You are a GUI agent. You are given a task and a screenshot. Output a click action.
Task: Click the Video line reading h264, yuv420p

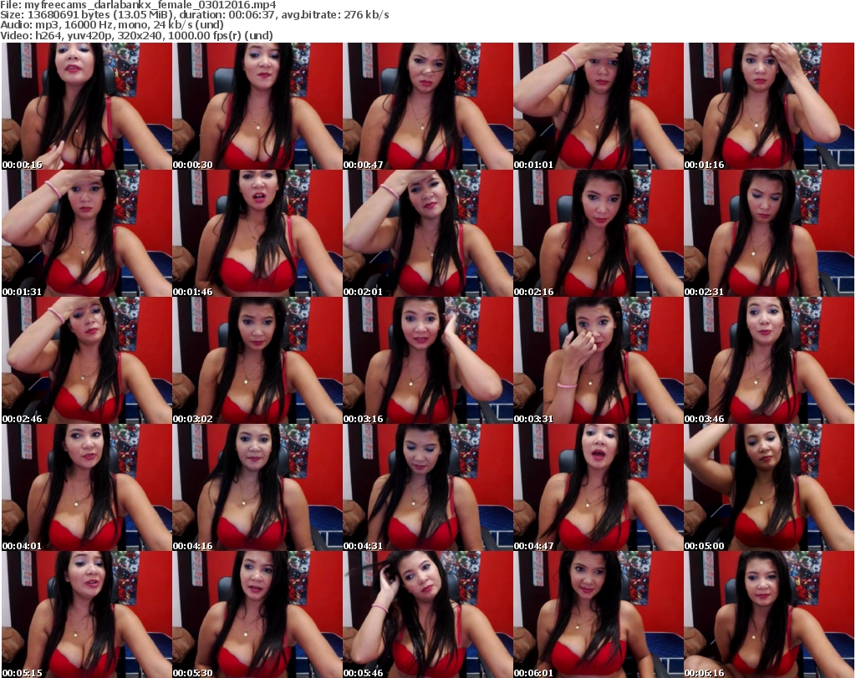coord(136,35)
